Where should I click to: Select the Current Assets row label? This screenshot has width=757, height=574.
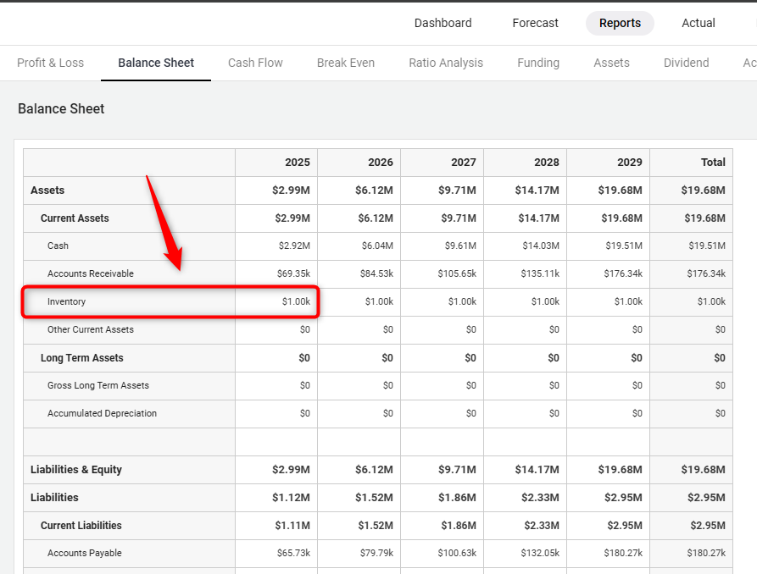pyautogui.click(x=75, y=218)
